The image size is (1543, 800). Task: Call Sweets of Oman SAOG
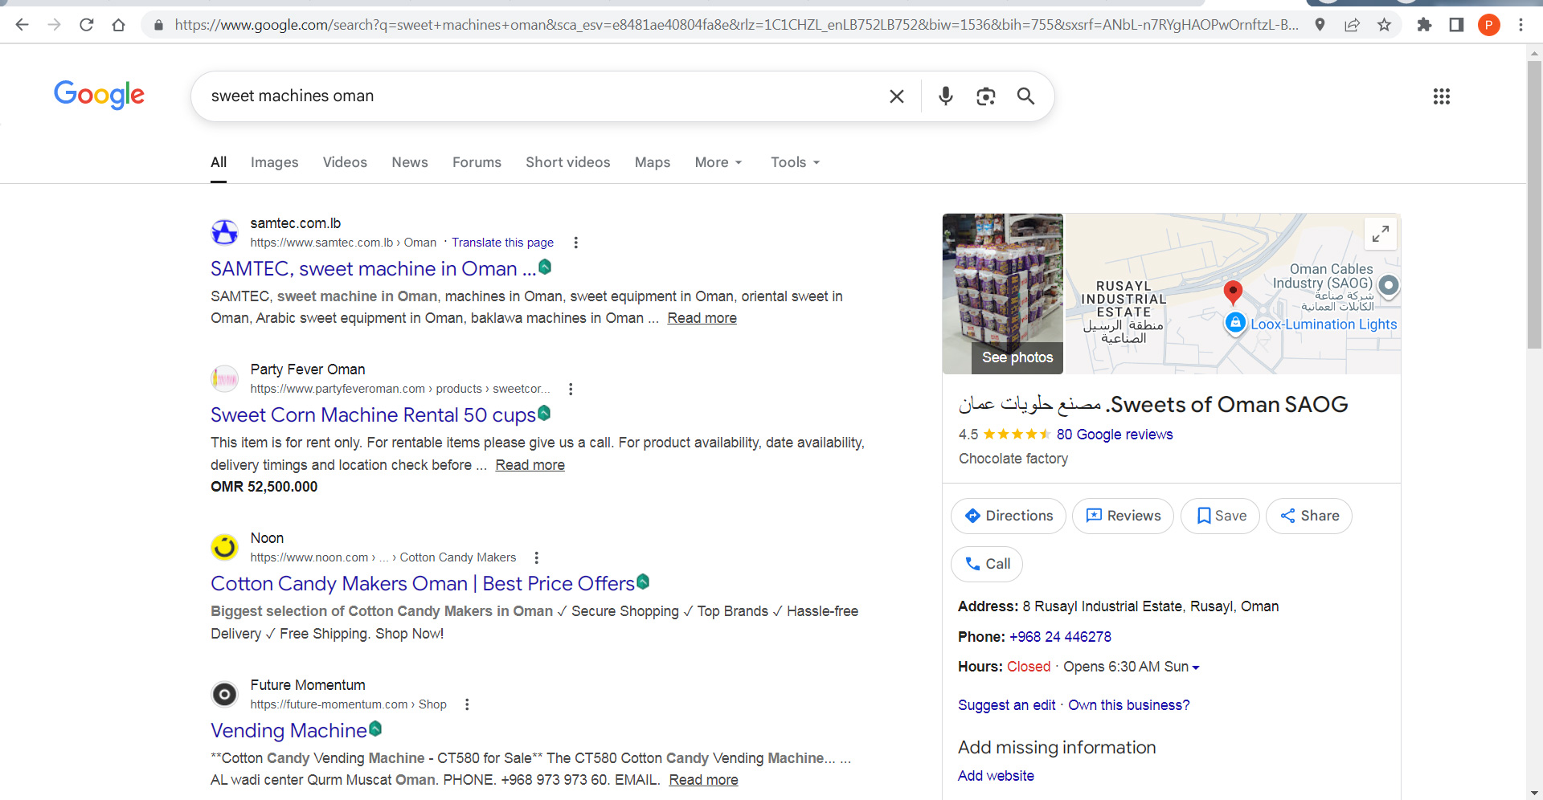click(987, 564)
